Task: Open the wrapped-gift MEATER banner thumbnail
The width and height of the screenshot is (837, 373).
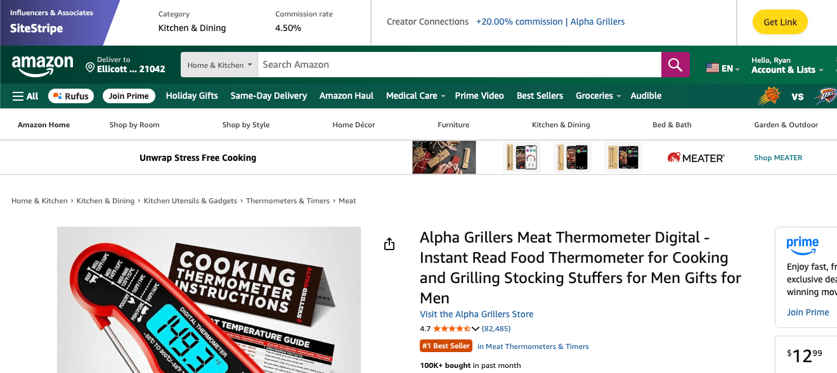Action: pyautogui.click(x=444, y=158)
